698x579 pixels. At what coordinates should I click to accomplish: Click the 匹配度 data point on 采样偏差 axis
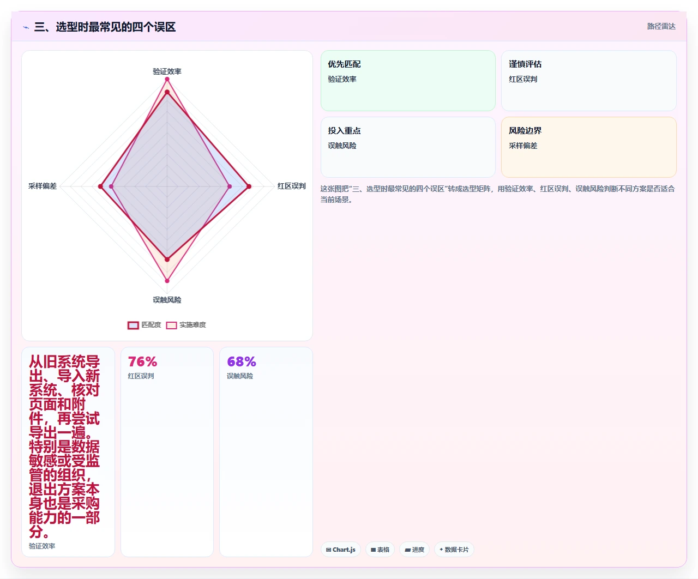point(100,186)
